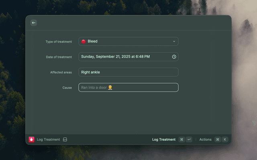Image resolution: width=257 pixels, height=160 pixels.
Task: Click the back arrow button
Action: (34, 23)
